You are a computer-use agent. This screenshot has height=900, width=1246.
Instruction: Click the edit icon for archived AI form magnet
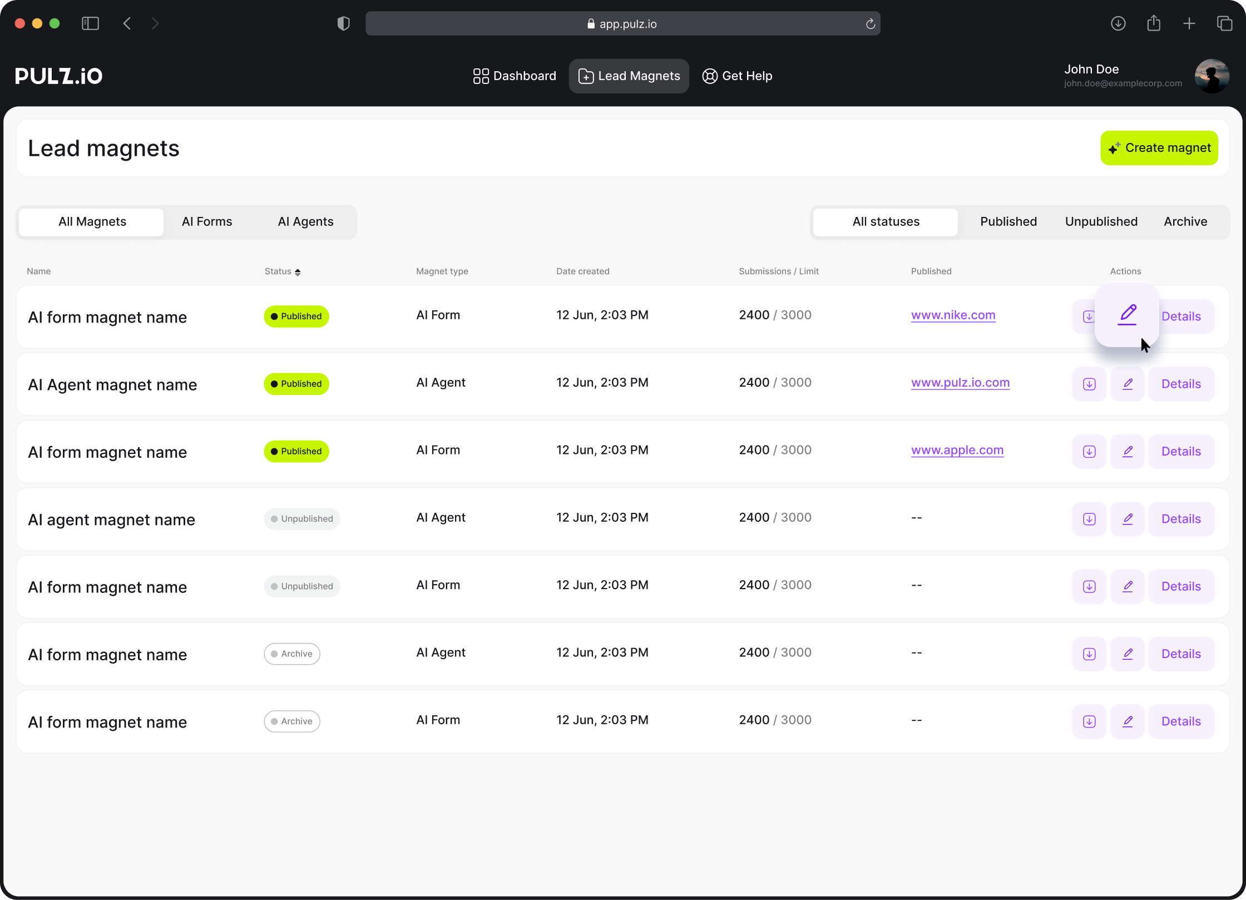click(1127, 721)
